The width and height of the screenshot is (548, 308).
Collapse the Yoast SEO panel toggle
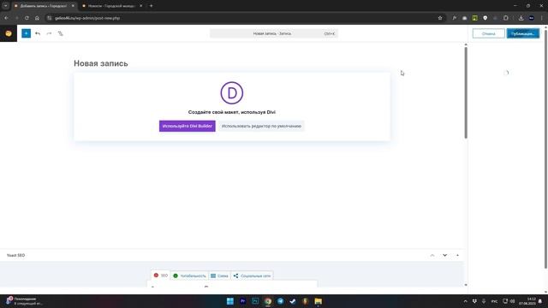click(x=457, y=255)
